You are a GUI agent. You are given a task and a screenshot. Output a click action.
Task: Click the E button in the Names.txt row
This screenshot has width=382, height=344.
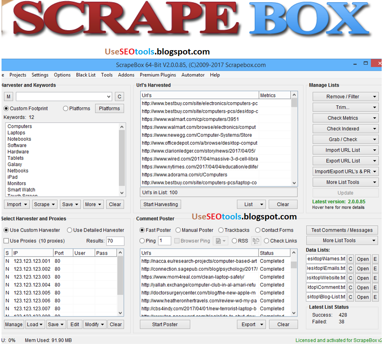click(x=375, y=259)
